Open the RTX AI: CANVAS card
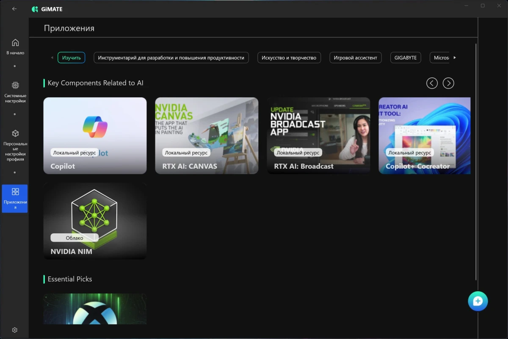This screenshot has width=508, height=339. pos(207,136)
